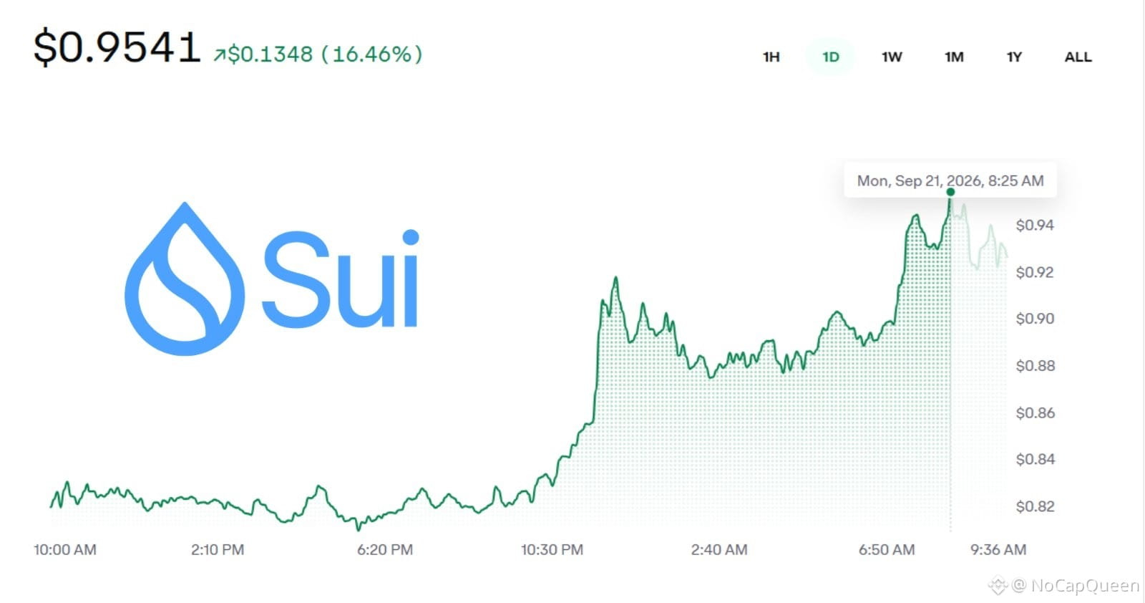Viewport: 1145px width, 603px height.
Task: Click the 16.46% change percentage
Action: tap(372, 54)
